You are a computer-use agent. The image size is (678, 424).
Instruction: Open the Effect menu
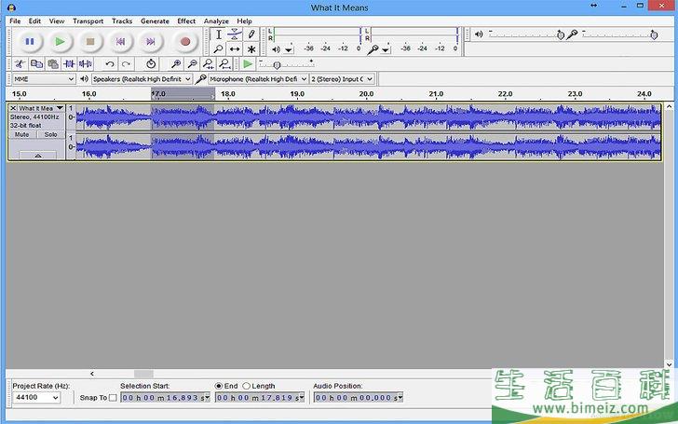coord(186,21)
